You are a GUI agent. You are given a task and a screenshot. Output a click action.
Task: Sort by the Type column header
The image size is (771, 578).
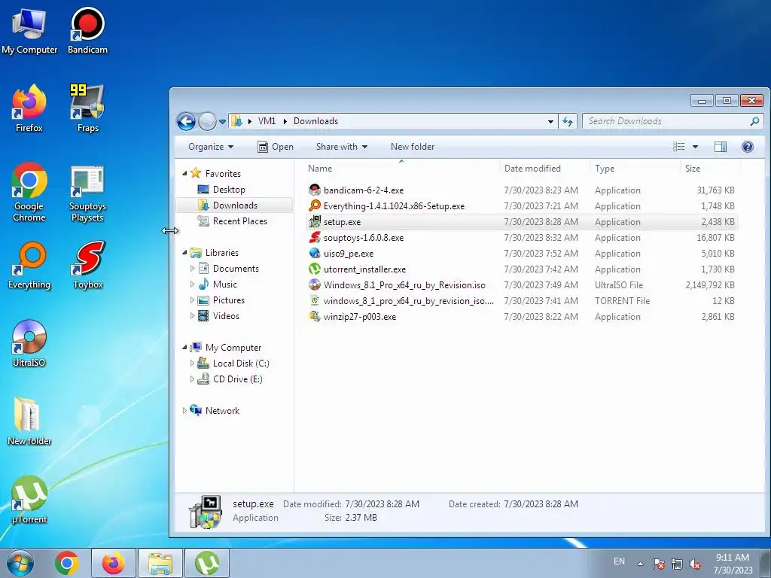pyautogui.click(x=634, y=168)
